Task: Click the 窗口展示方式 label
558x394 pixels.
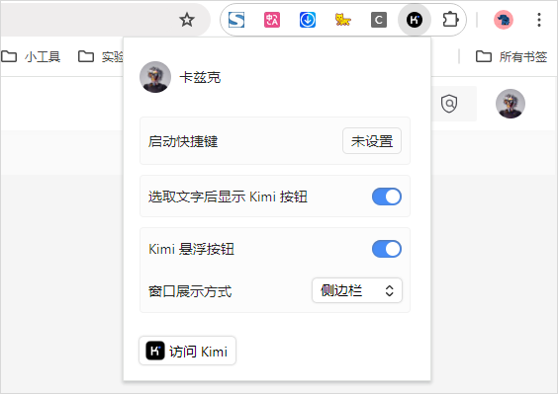Action: click(x=190, y=291)
